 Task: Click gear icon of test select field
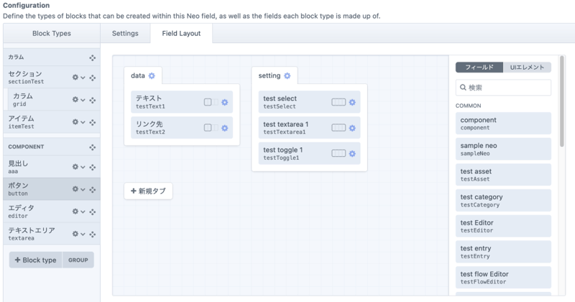[352, 103]
